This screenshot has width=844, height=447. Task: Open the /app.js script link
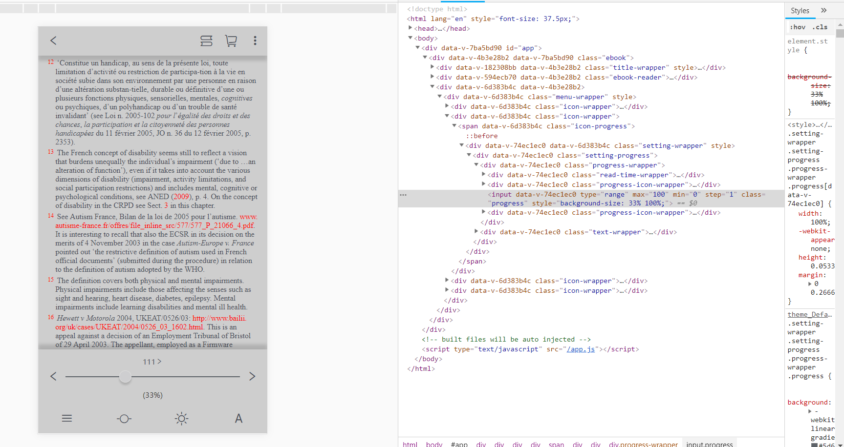[x=581, y=349]
